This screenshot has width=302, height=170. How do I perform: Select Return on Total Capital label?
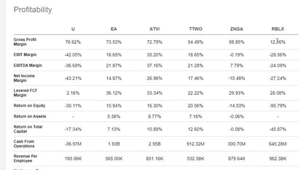pos(28,129)
